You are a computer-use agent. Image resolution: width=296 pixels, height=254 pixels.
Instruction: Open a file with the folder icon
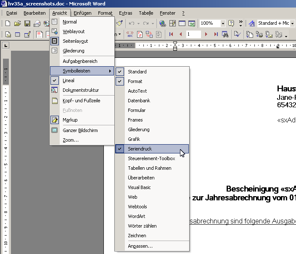tap(17, 23)
